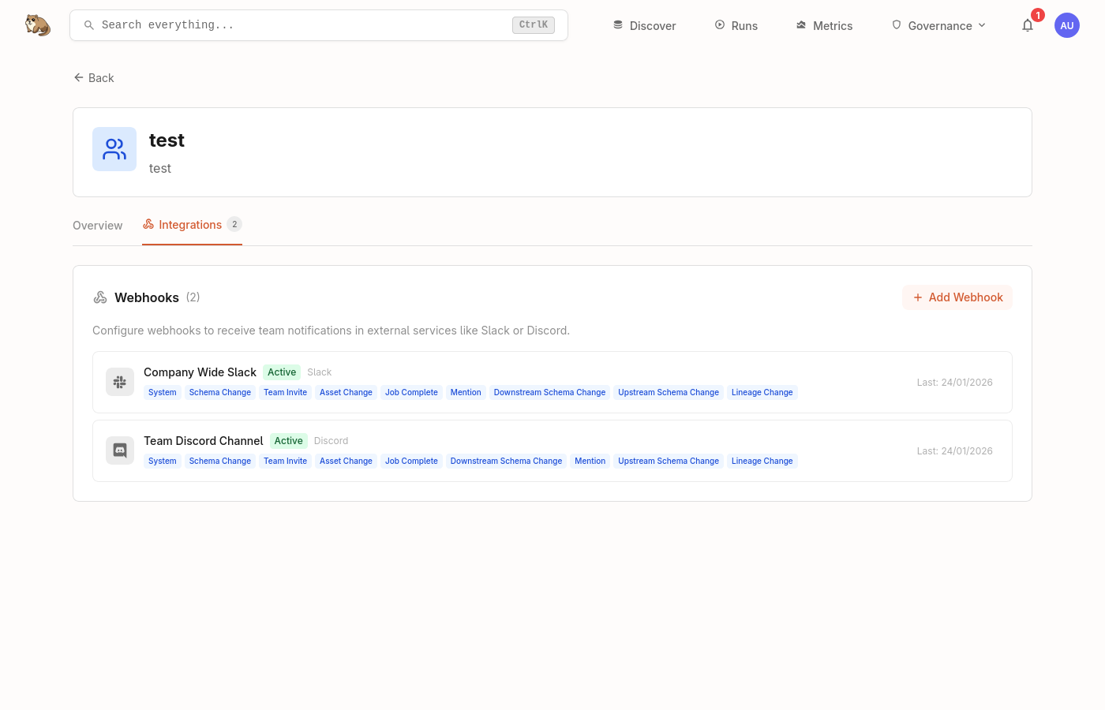Click the Add Webhook button
The image size is (1105, 710).
click(957, 297)
